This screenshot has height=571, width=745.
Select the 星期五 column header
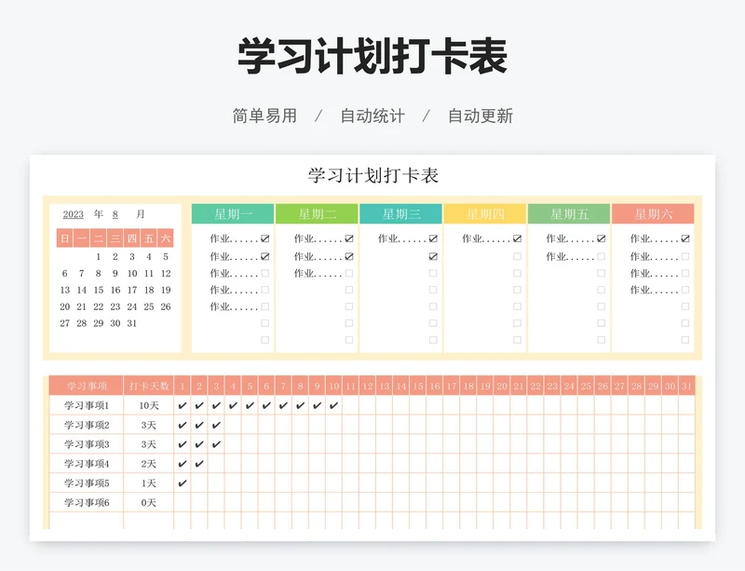569,214
